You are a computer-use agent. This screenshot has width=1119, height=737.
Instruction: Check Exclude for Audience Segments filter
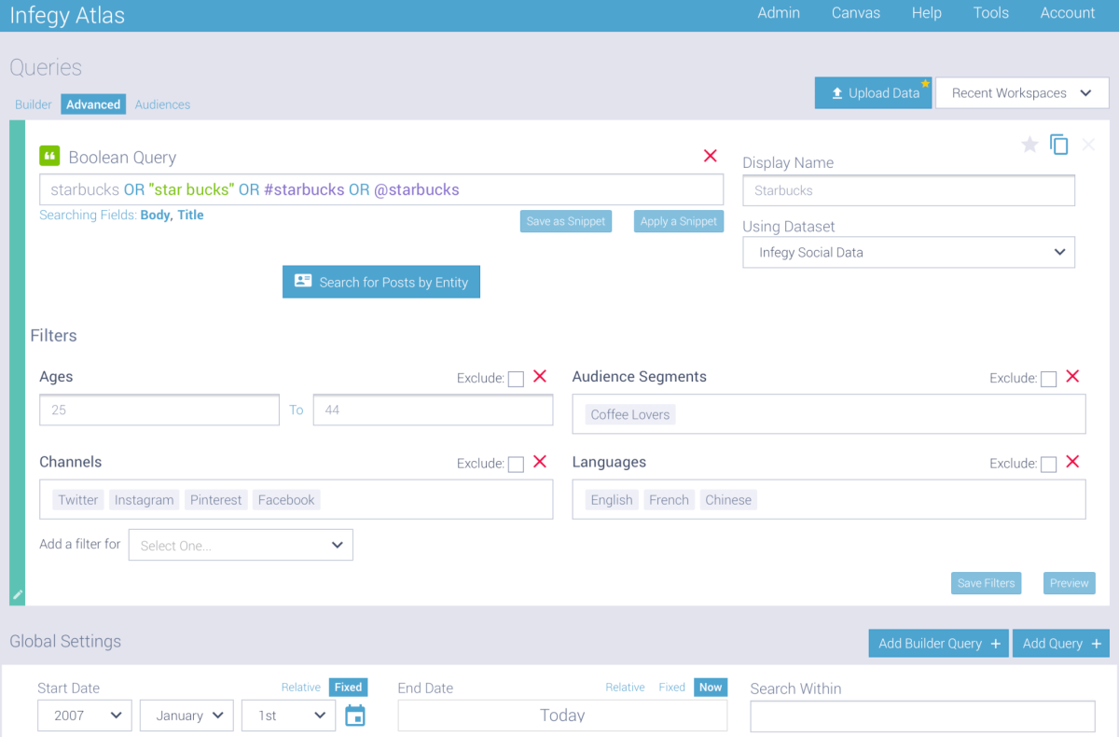(1049, 379)
